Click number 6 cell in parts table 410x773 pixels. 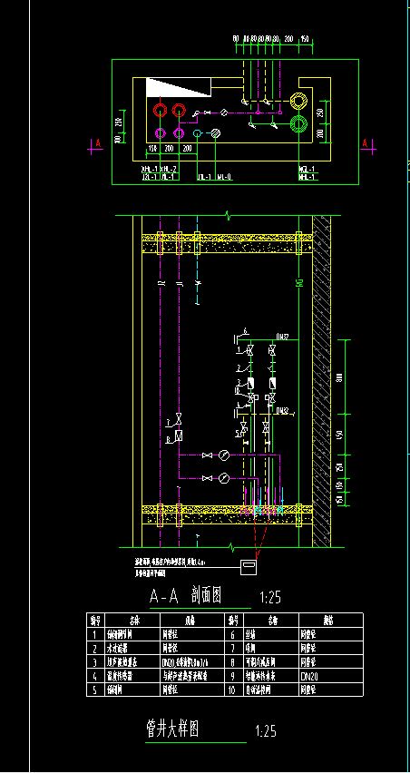232,635
